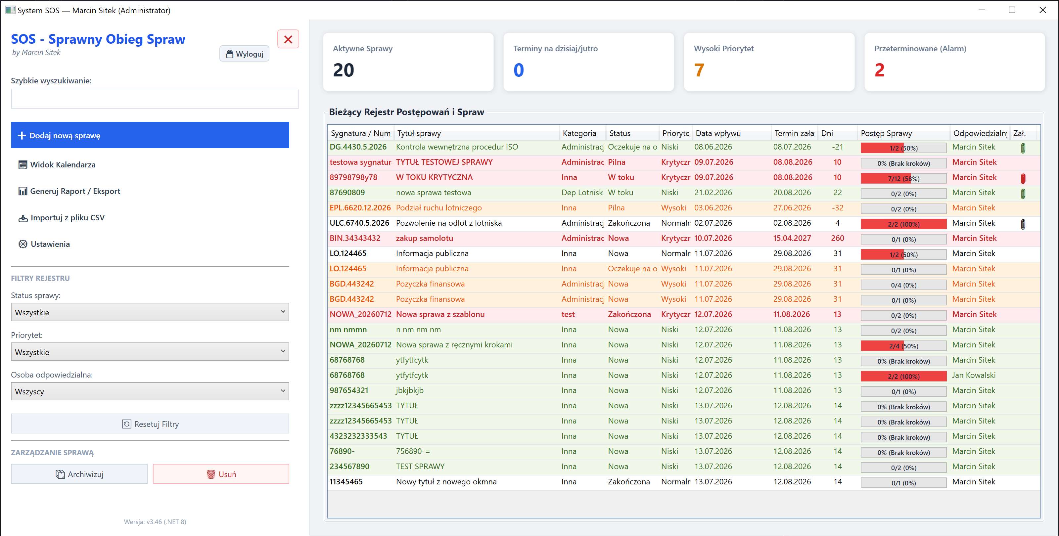Delete the case with Usuń button

point(221,474)
